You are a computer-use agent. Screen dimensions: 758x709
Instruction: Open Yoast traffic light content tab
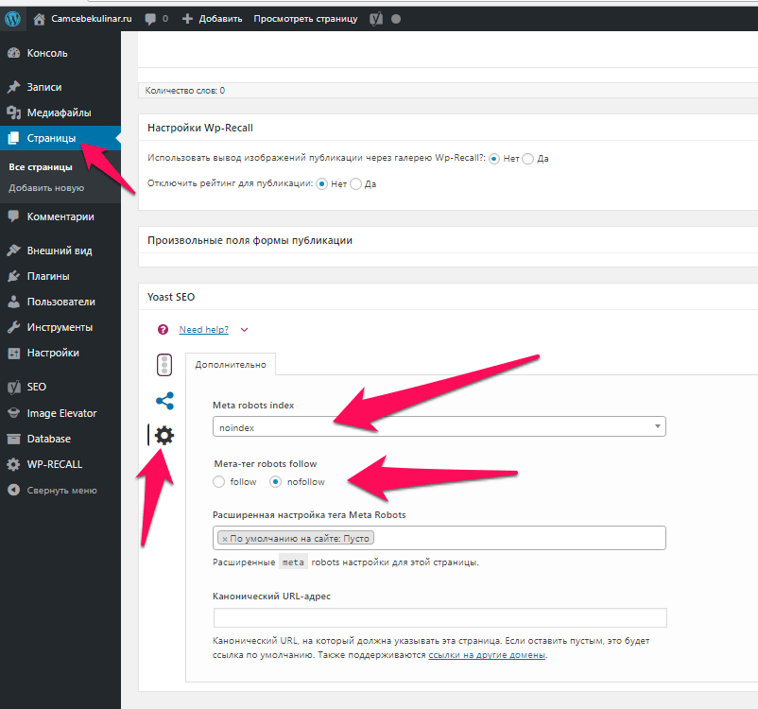coord(164,365)
